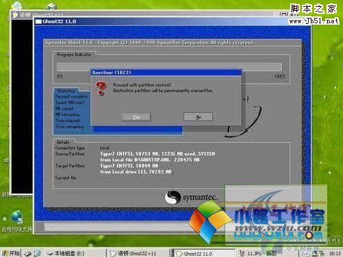343x257 pixels.
Task: Click the Target Partition label
Action: click(x=70, y=166)
